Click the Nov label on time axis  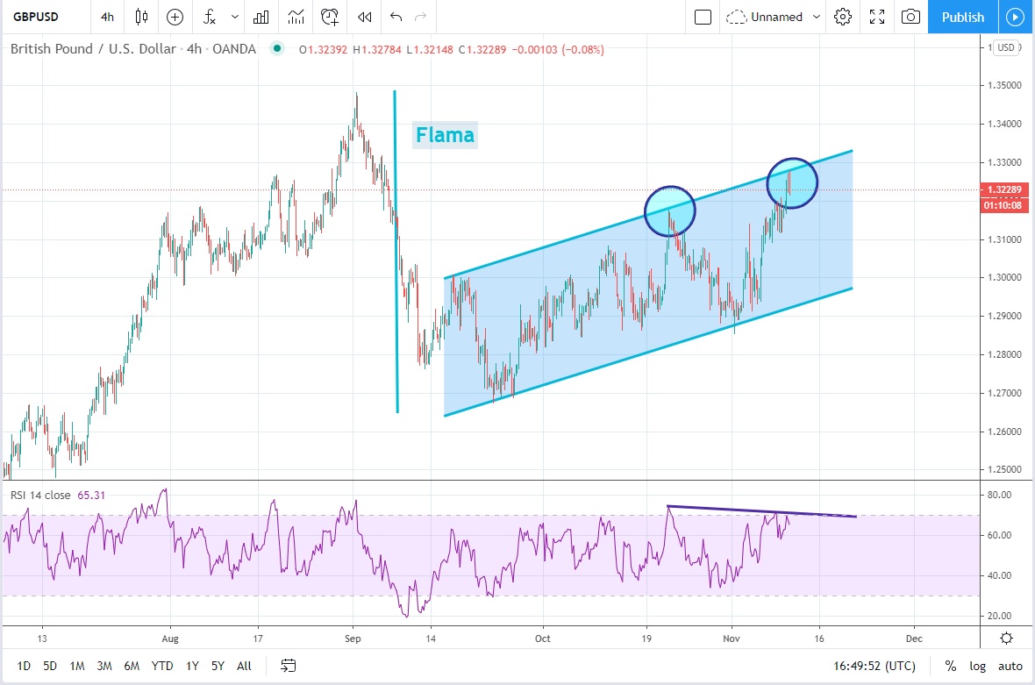coord(732,639)
